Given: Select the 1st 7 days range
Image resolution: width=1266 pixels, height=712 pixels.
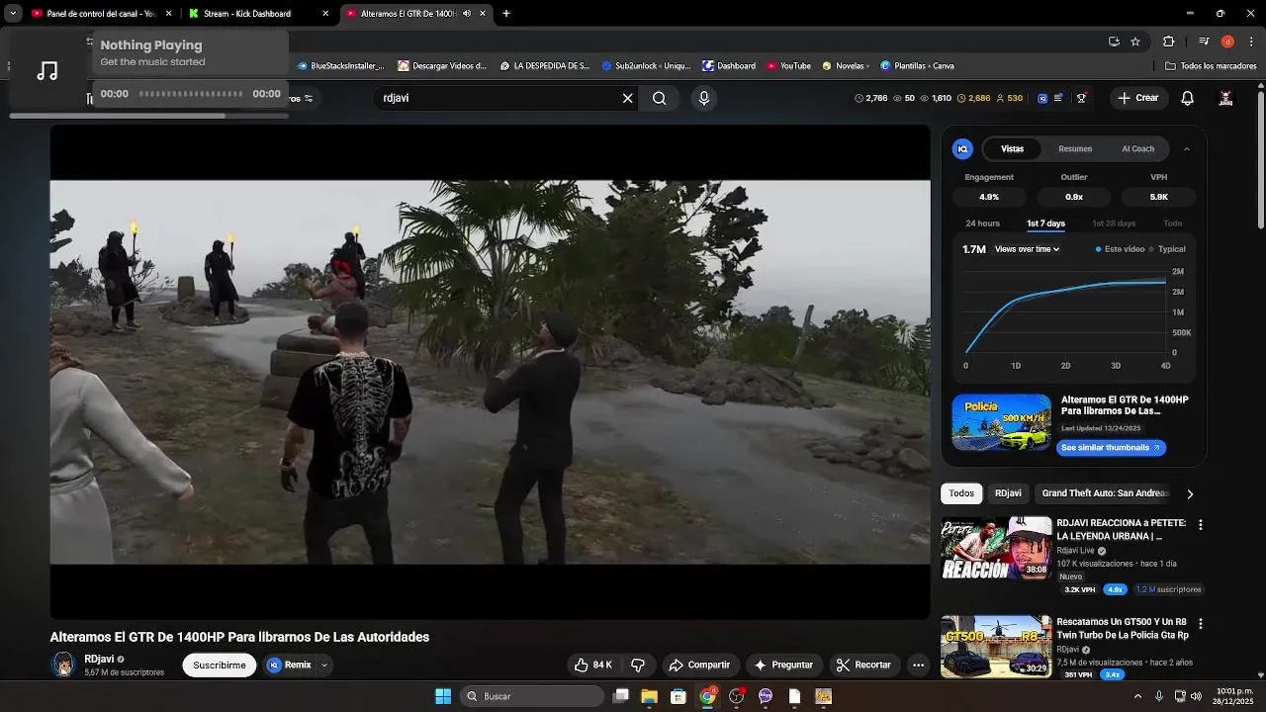Looking at the screenshot, I should tap(1045, 223).
